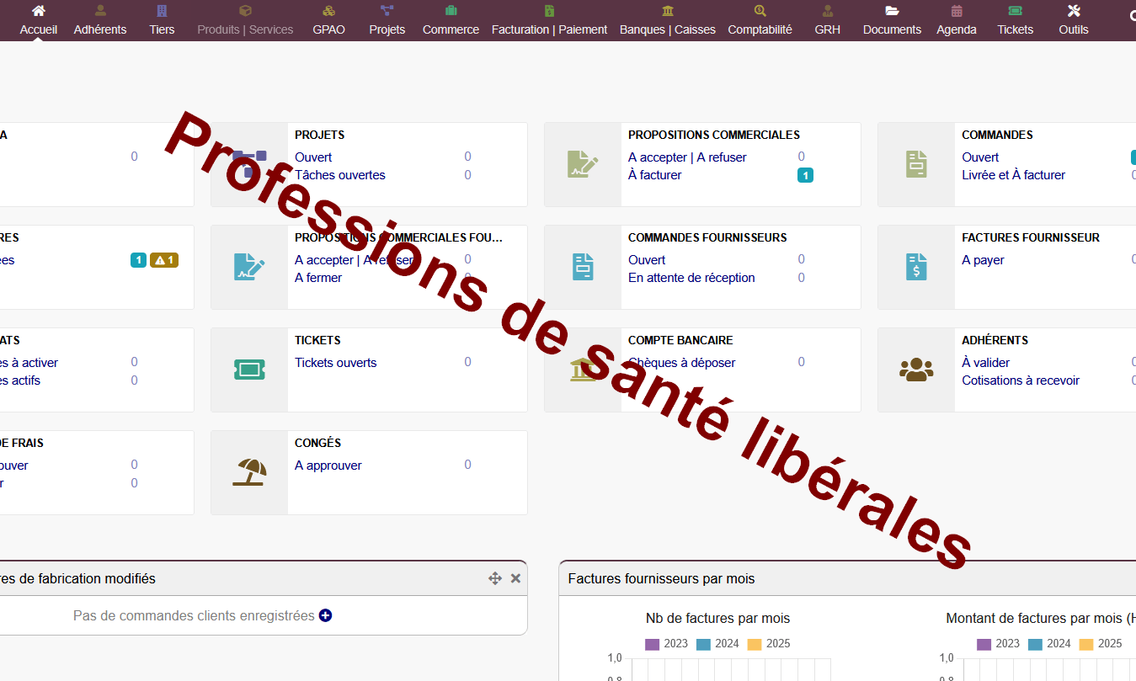Click the Propositions commerciales fournisseurs icon
This screenshot has height=681, width=1136.
click(249, 267)
